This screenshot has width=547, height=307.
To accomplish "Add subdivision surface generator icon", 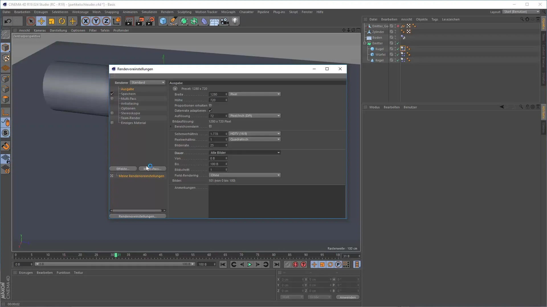I will pyautogui.click(x=184, y=21).
